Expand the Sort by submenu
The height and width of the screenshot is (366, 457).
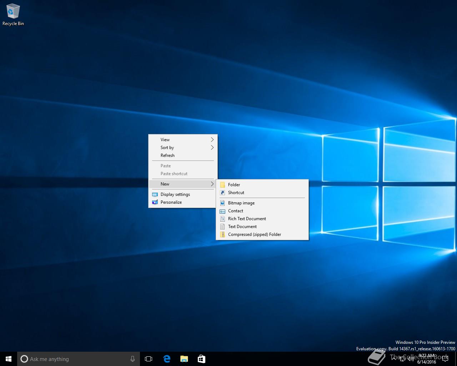click(183, 148)
